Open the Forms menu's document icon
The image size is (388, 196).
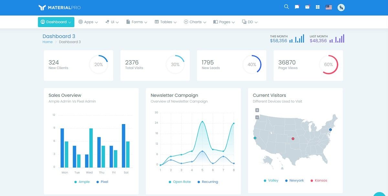pos(127,22)
